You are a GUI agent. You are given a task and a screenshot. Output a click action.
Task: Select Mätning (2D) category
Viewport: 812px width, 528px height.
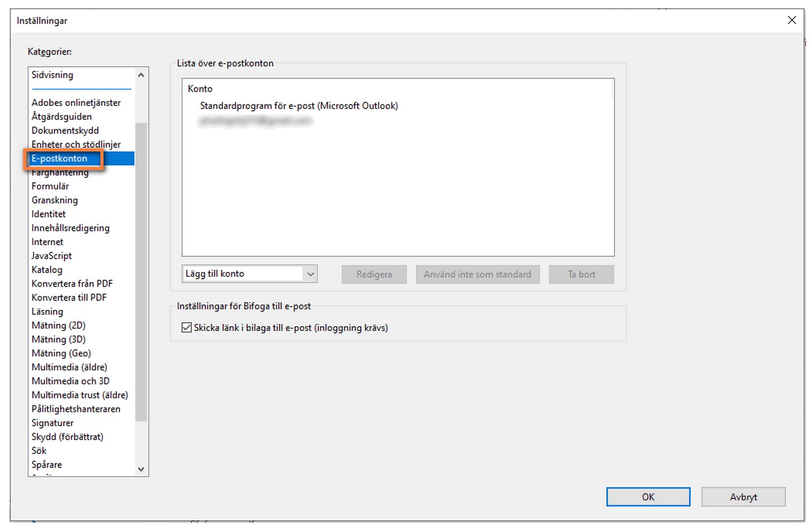coord(59,325)
